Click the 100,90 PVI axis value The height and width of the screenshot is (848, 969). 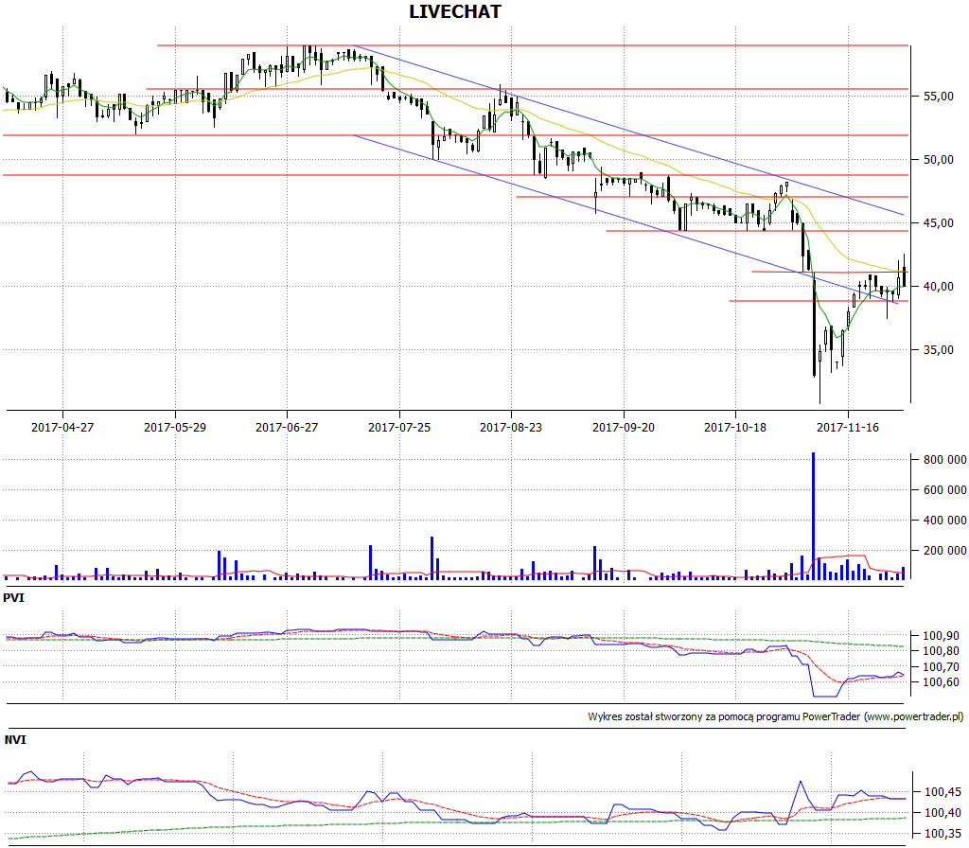(942, 635)
